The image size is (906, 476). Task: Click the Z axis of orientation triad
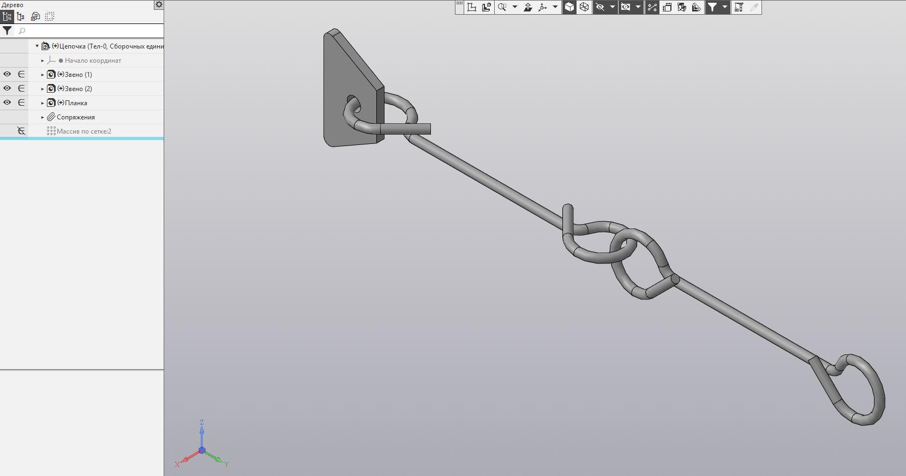pyautogui.click(x=202, y=431)
